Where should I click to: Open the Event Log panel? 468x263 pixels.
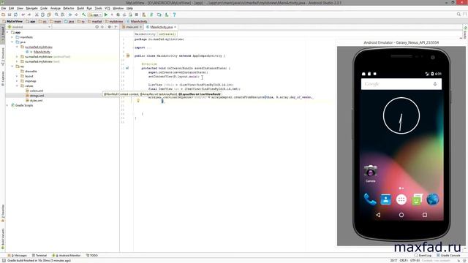click(423, 256)
